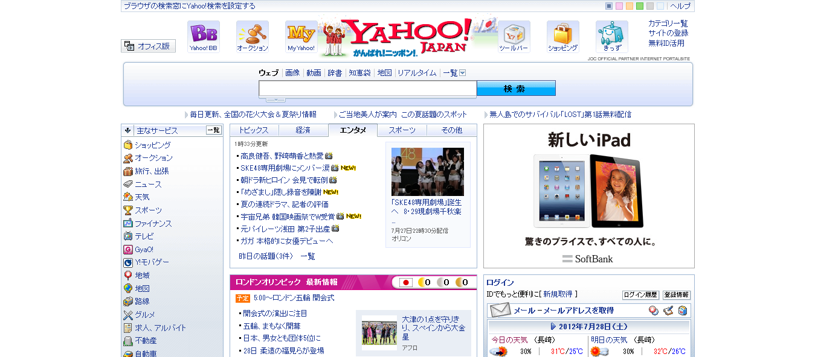The height and width of the screenshot is (357, 815).
Task: Select the gray theme color swatch
Action: [x=650, y=6]
